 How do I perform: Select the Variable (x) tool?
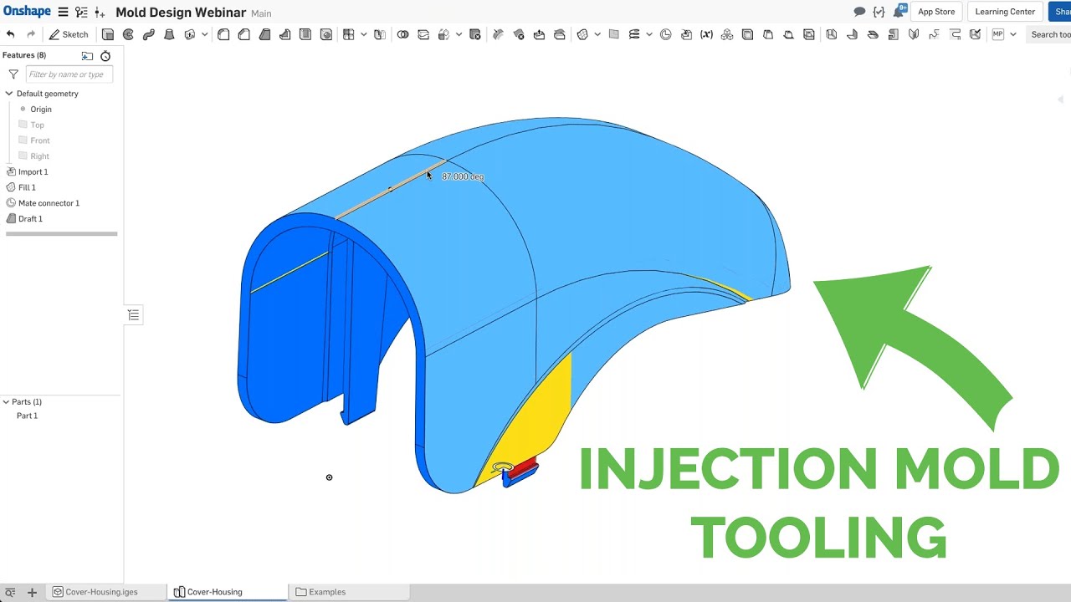coord(707,34)
